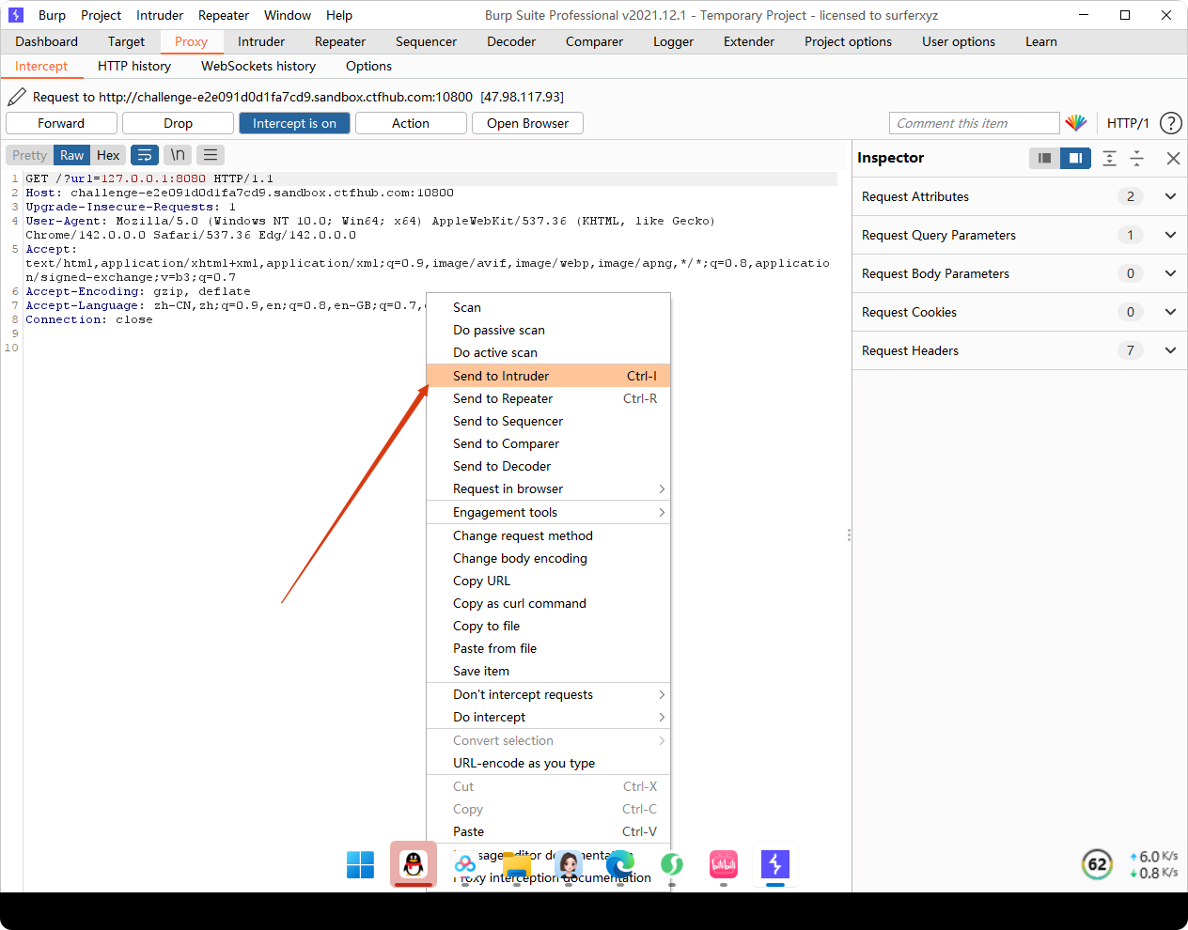Expand Request Body Parameters section
The image size is (1188, 930).
1020,273
